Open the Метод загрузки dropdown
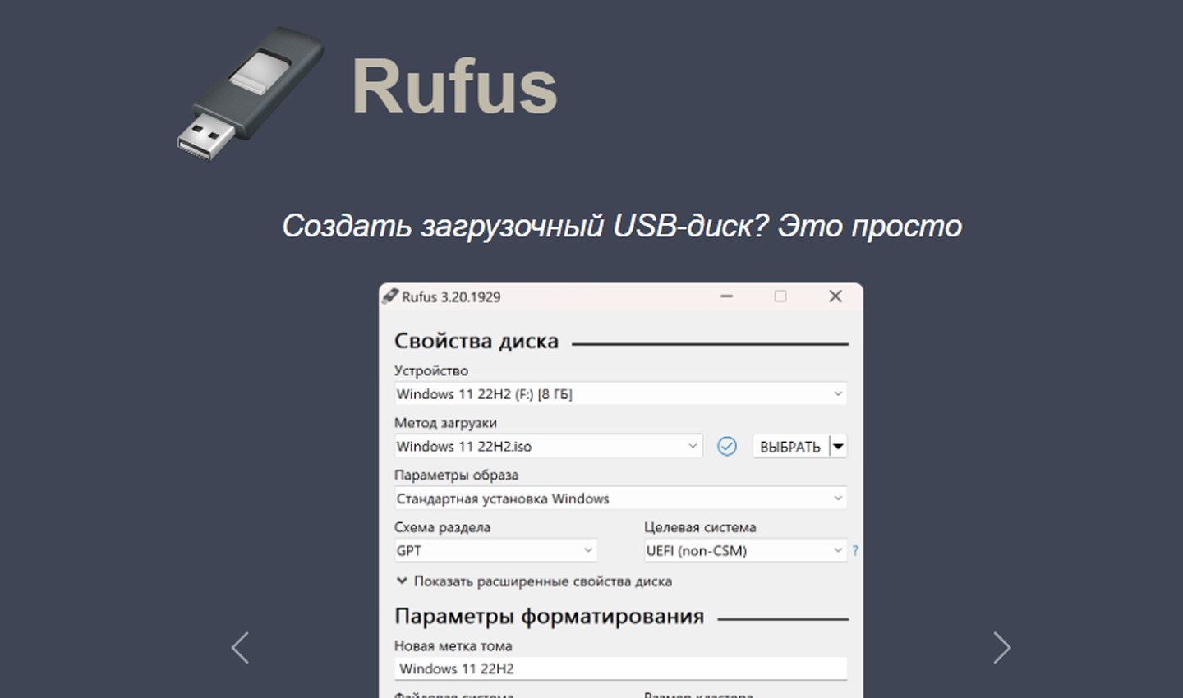1183x698 pixels. pos(548,446)
